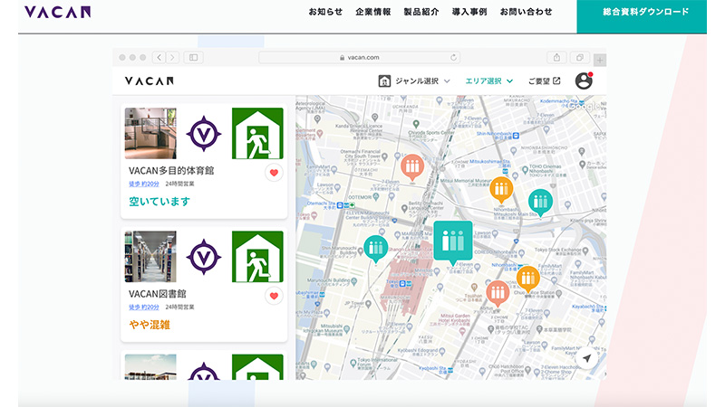This screenshot has width=725, height=407.
Task: Click the やや混雑 status text
Action: 150,325
